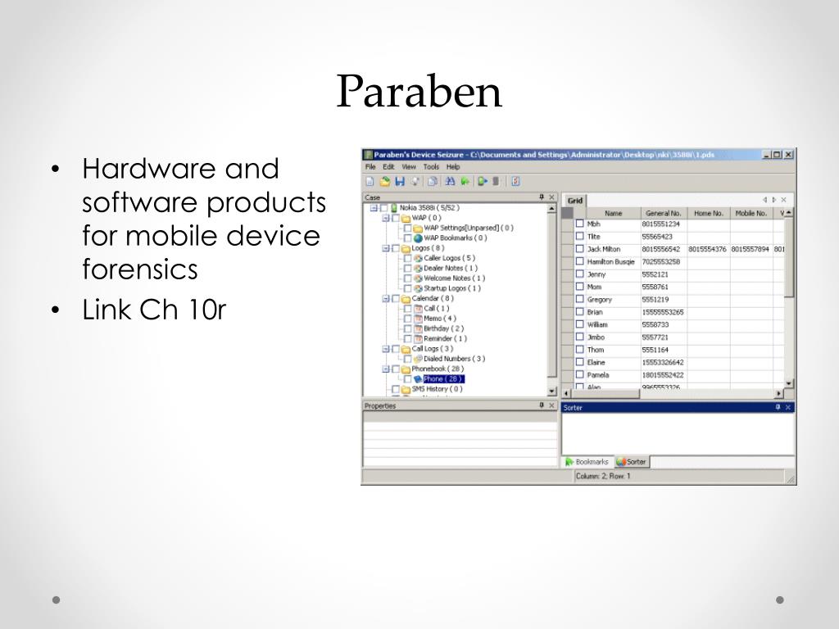Close the Properties panel
This screenshot has width=839, height=629.
pos(551,405)
